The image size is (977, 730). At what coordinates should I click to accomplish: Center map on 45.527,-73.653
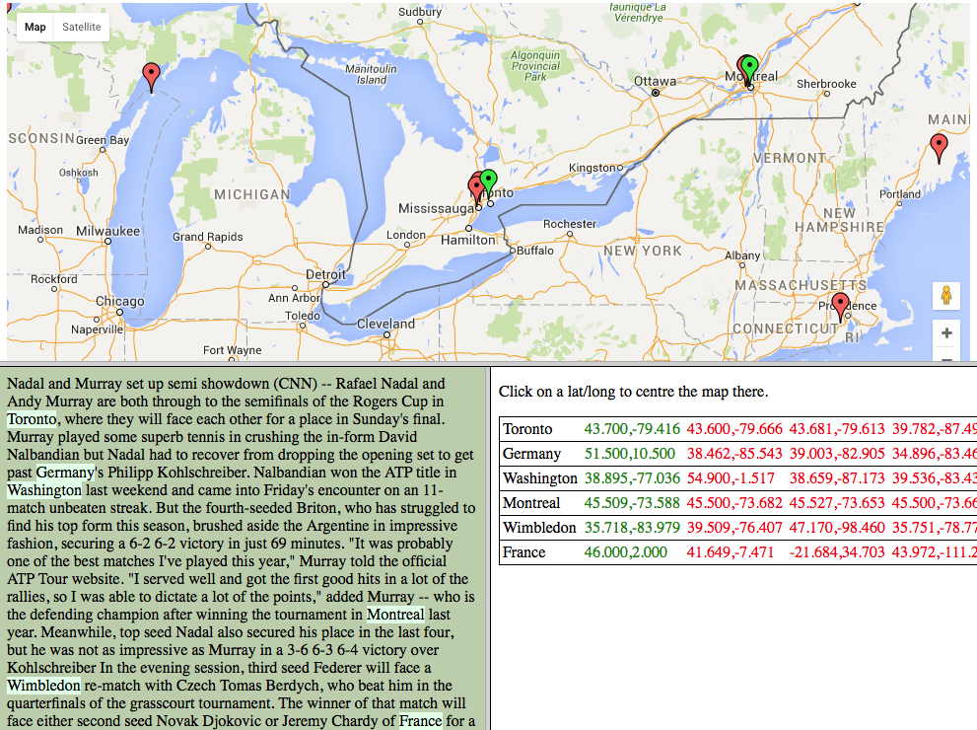837,503
